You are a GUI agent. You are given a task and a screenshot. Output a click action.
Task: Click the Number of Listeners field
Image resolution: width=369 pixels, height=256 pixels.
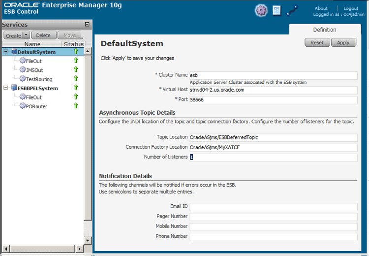coord(274,158)
